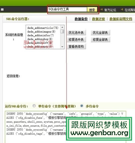Select the 单行命令 radio button
135x143 pixels.
click(x=34, y=106)
